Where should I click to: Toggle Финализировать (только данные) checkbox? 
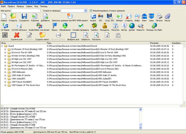pyautogui.click(x=91, y=11)
